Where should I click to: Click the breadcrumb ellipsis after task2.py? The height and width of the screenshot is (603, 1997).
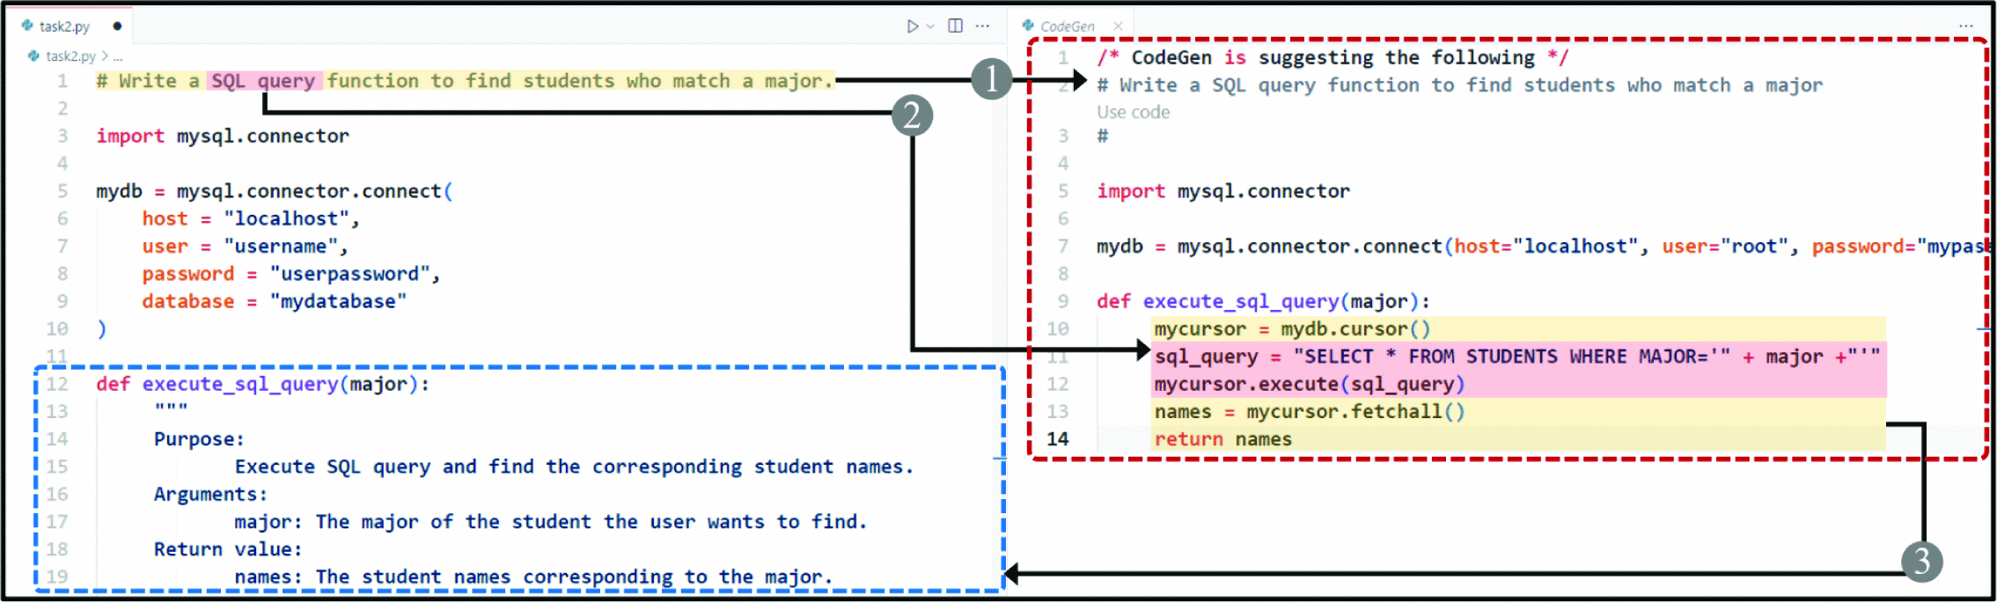coord(118,56)
